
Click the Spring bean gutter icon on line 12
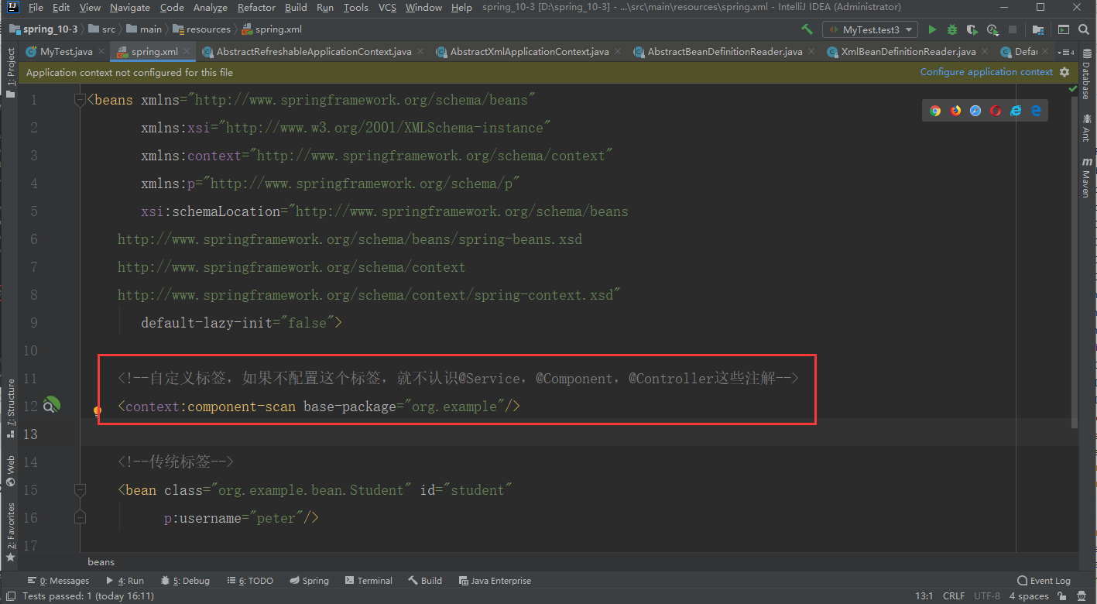51,406
